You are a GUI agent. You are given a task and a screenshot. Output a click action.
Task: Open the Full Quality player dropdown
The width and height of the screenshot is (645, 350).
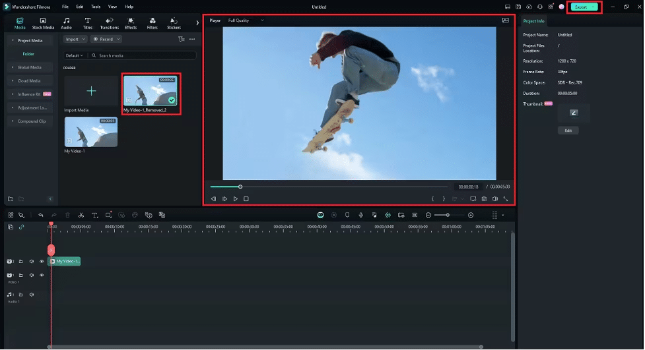[246, 20]
